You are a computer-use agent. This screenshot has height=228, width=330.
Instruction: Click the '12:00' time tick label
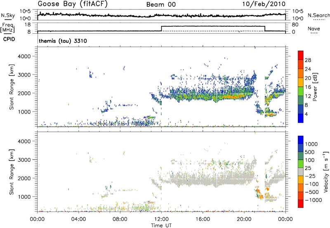point(161,219)
